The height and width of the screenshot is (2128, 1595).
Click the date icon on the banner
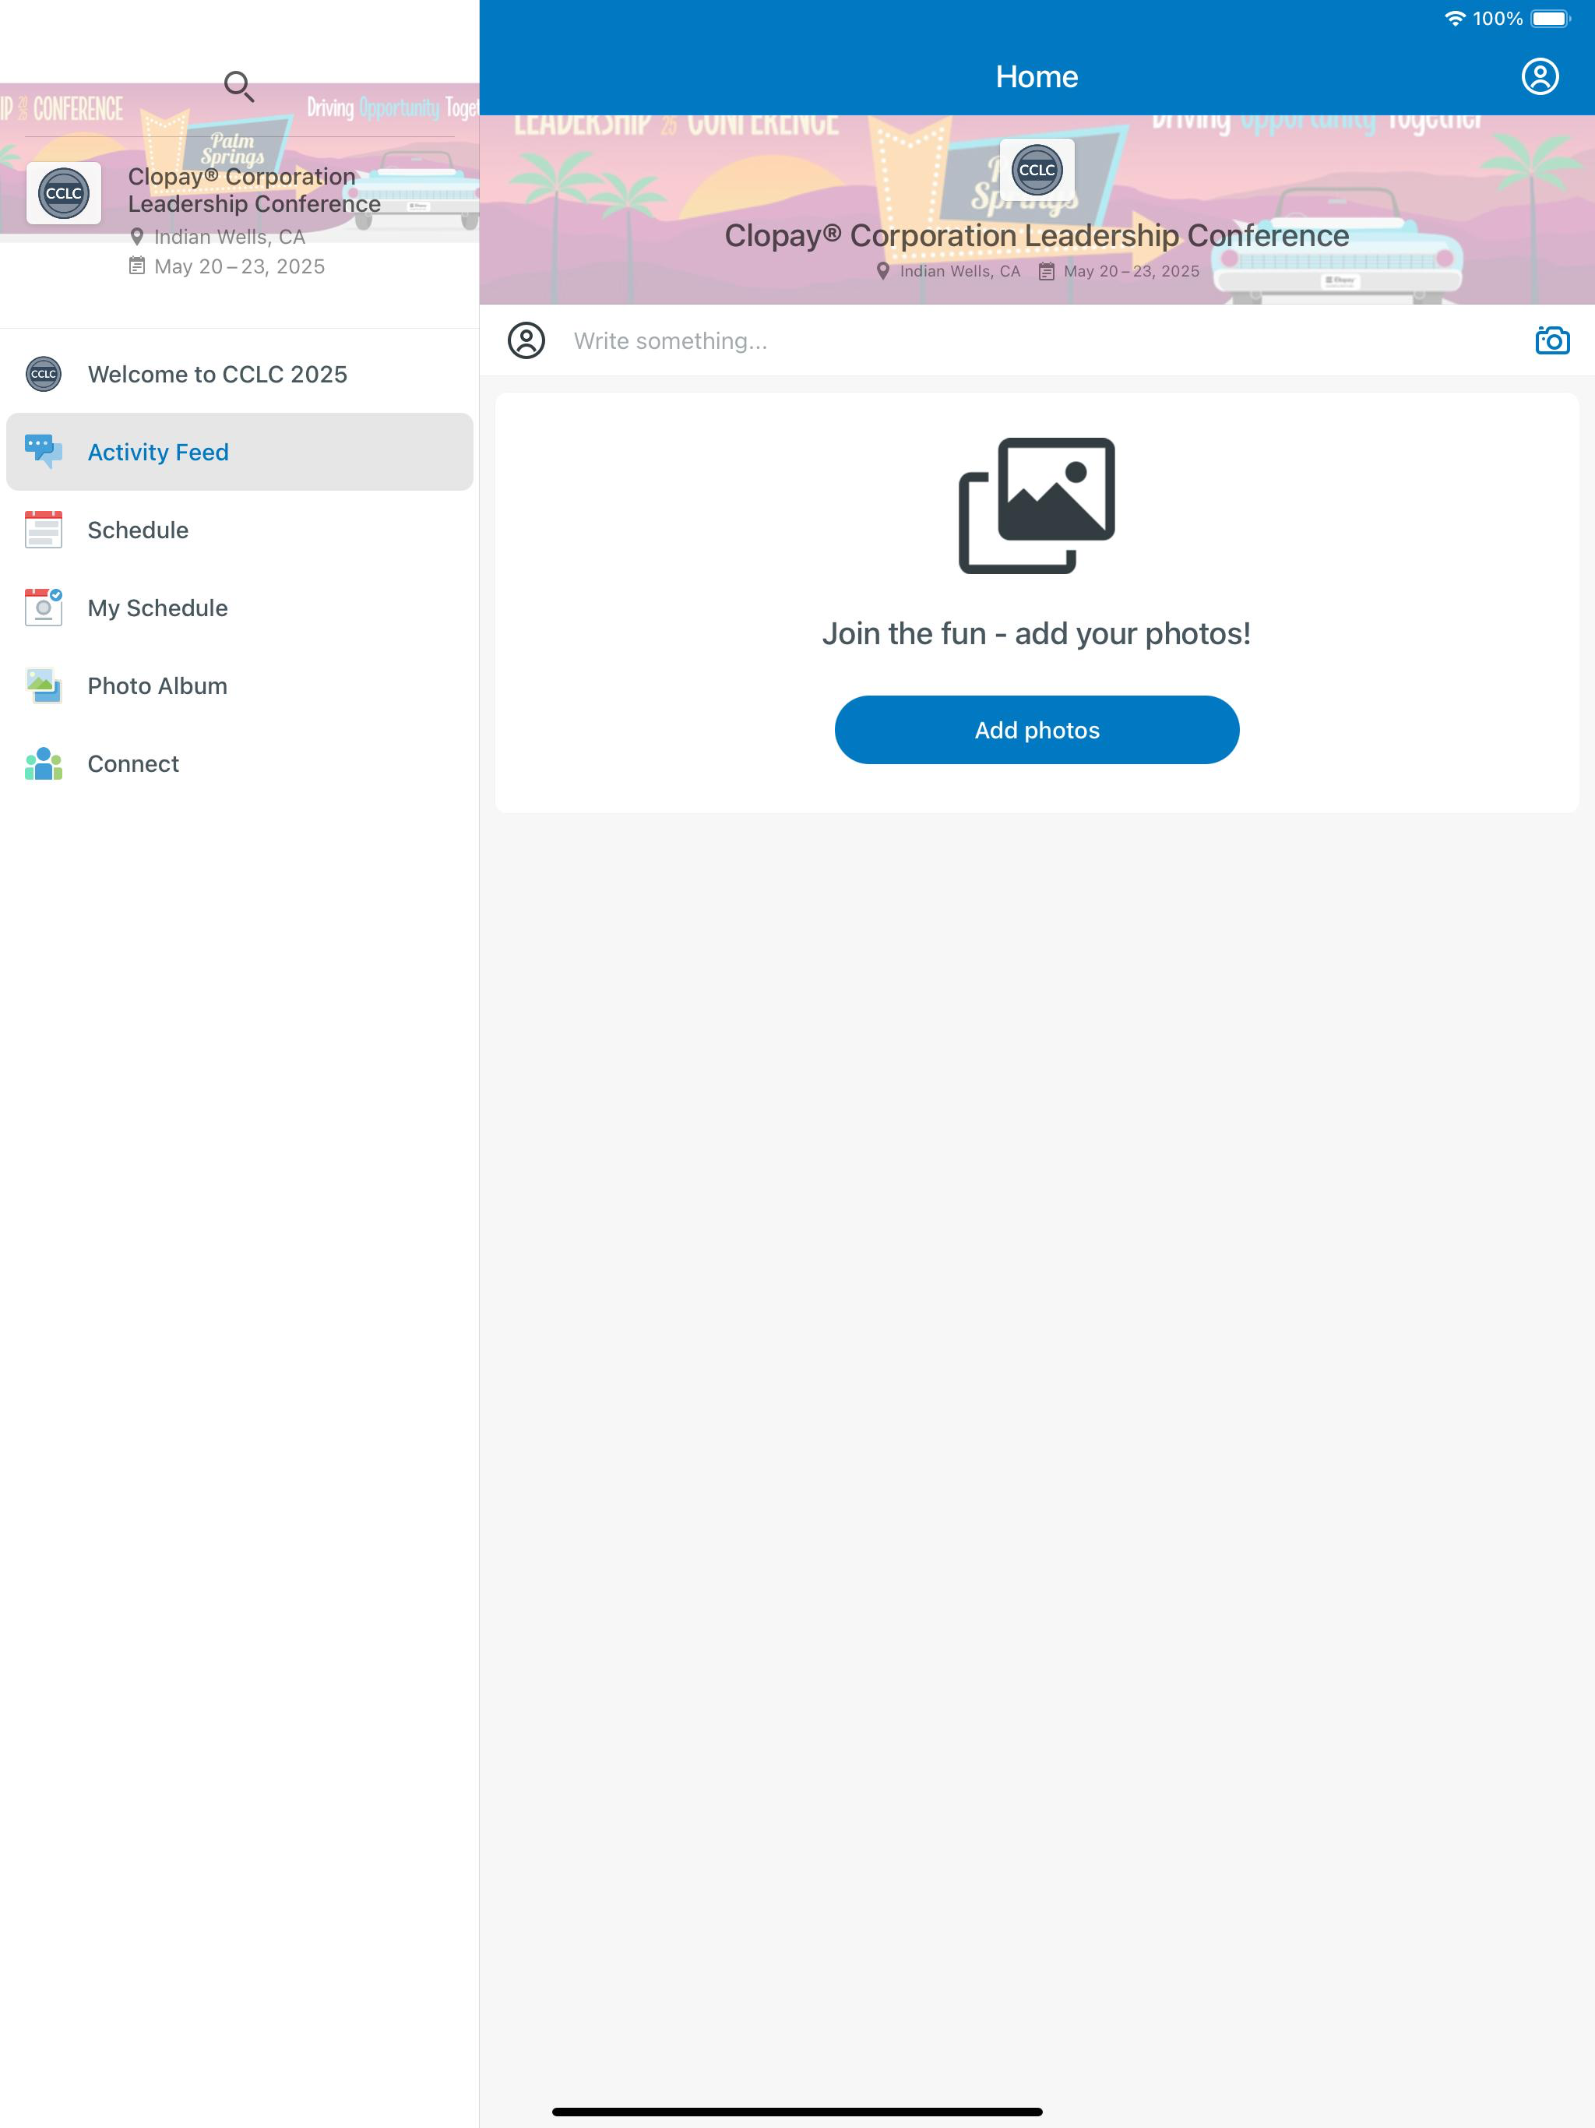tap(1047, 271)
